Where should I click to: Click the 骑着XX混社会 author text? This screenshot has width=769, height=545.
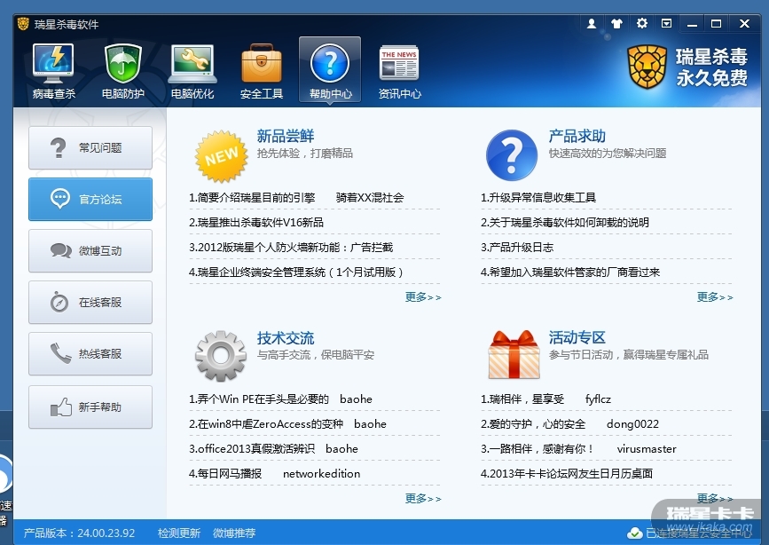370,198
